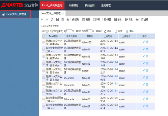Viewport: 168px width, 116px height.
Task: Open the 台州银行 top menu
Action: (74, 5)
